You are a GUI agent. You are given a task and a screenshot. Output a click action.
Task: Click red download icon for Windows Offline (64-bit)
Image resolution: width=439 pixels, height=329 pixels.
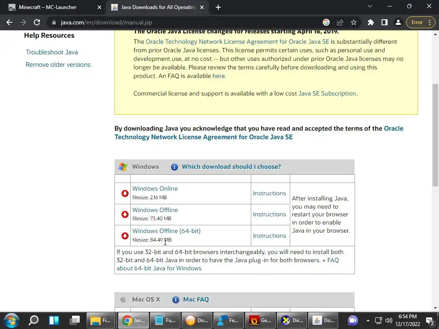[125, 236]
